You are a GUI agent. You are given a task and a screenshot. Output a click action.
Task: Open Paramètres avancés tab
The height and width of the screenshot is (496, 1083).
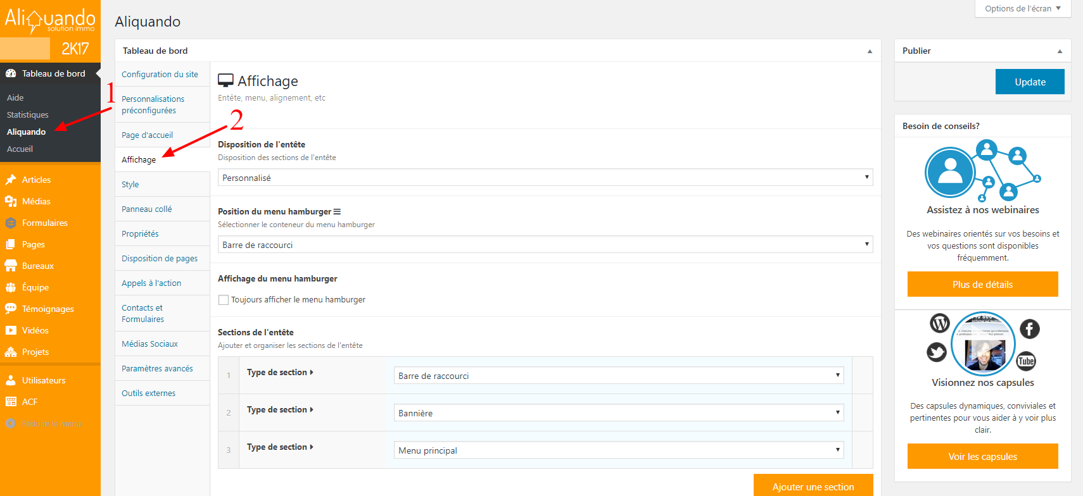[x=162, y=369]
